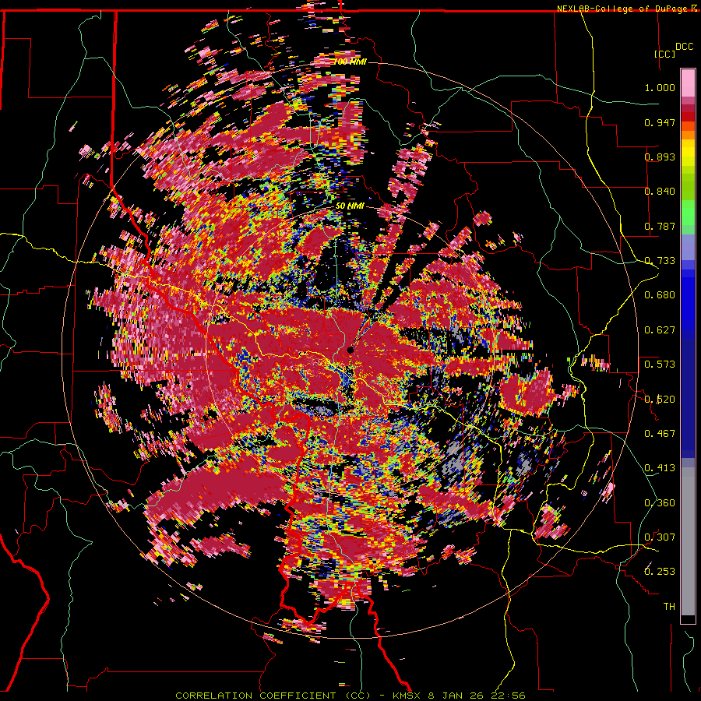The height and width of the screenshot is (701, 701).
Task: Select the 0.413 scale value
Action: coord(660,468)
